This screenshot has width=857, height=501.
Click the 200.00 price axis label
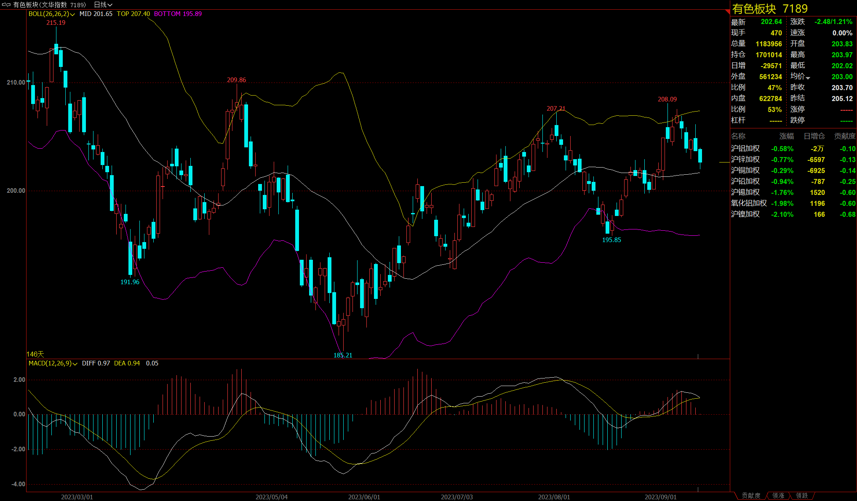pyautogui.click(x=16, y=191)
